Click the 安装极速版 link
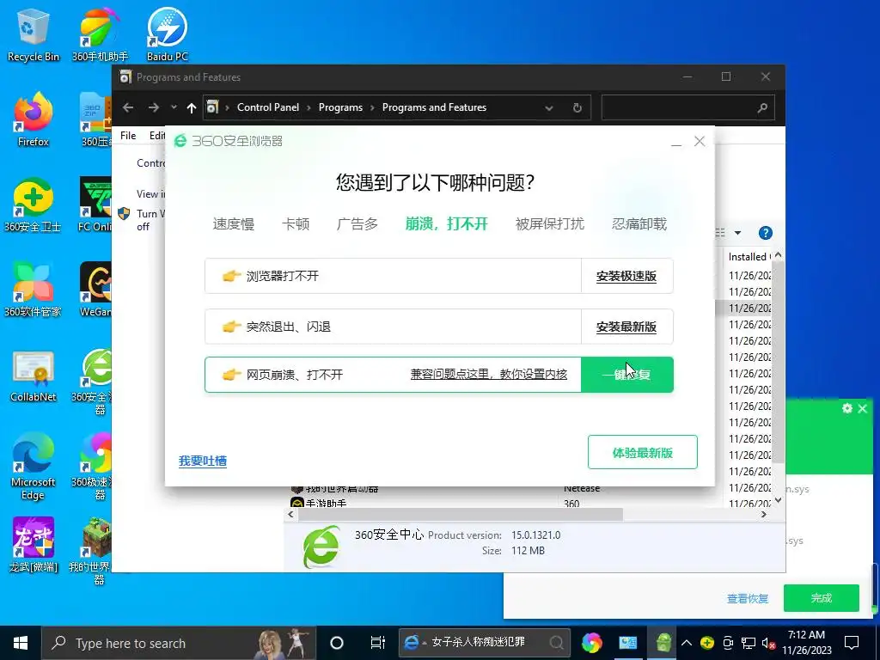 click(x=626, y=276)
